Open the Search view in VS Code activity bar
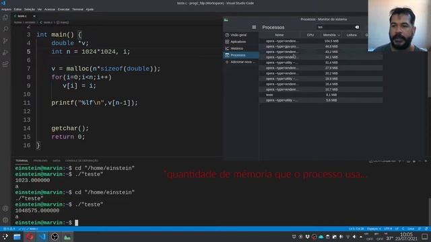The width and height of the screenshot is (431, 242). pyautogui.click(x=5, y=29)
